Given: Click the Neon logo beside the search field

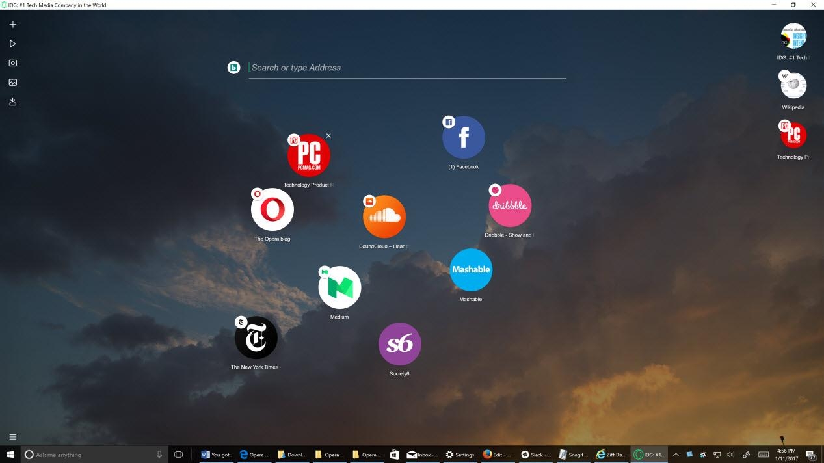Looking at the screenshot, I should click(233, 67).
